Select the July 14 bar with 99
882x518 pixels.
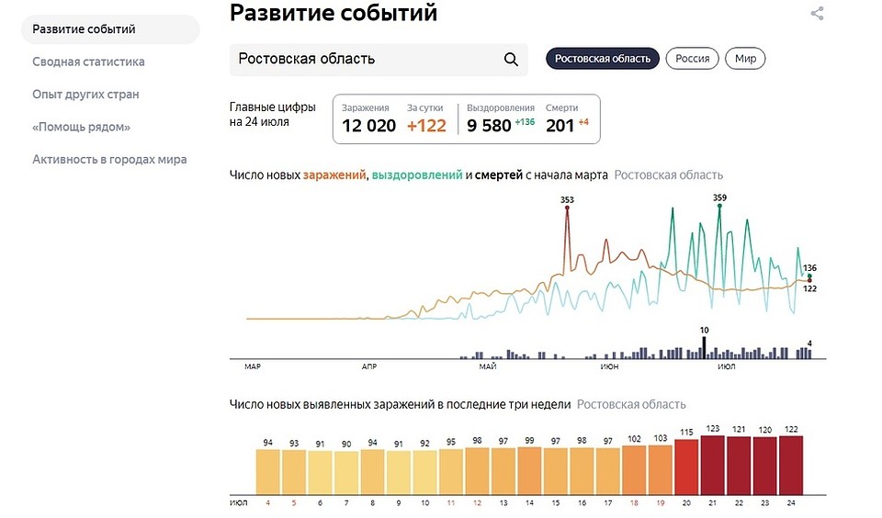tap(529, 471)
